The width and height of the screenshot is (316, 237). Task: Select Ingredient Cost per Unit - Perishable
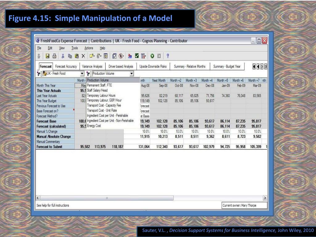(x=113, y=115)
